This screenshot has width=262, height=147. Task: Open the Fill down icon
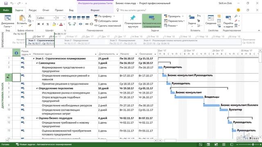coord(236,25)
